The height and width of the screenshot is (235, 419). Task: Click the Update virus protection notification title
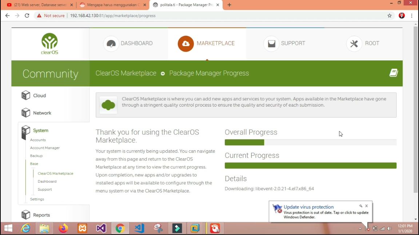[x=309, y=207]
